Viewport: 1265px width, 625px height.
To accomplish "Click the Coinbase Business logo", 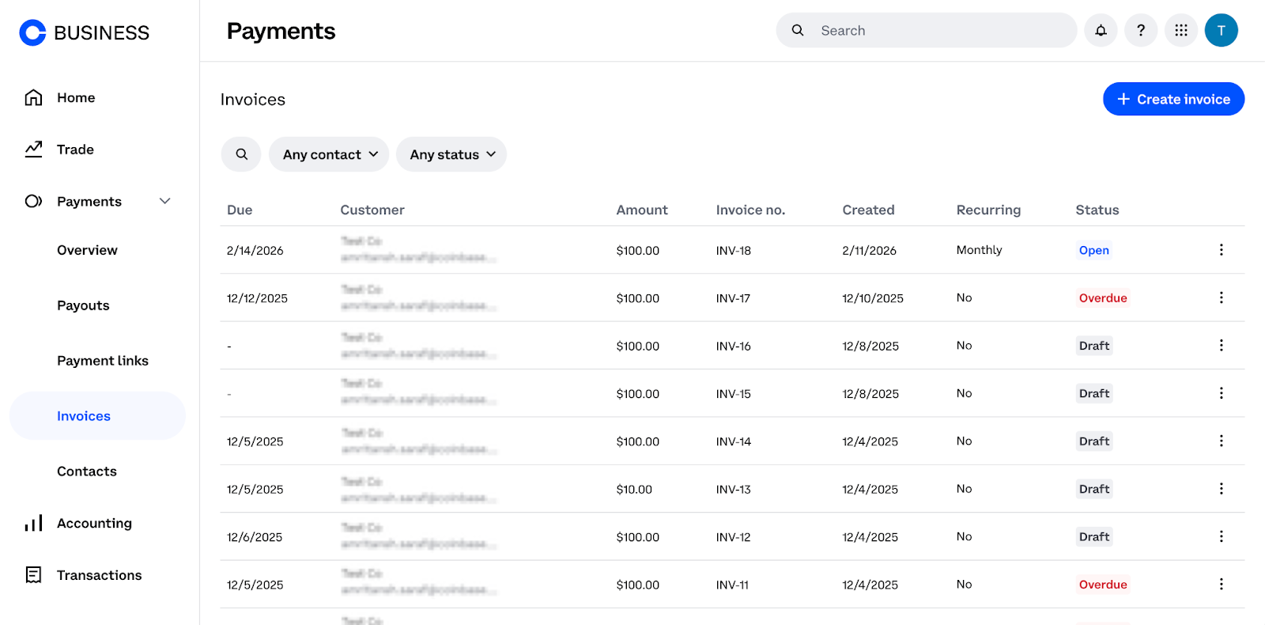I will [84, 32].
